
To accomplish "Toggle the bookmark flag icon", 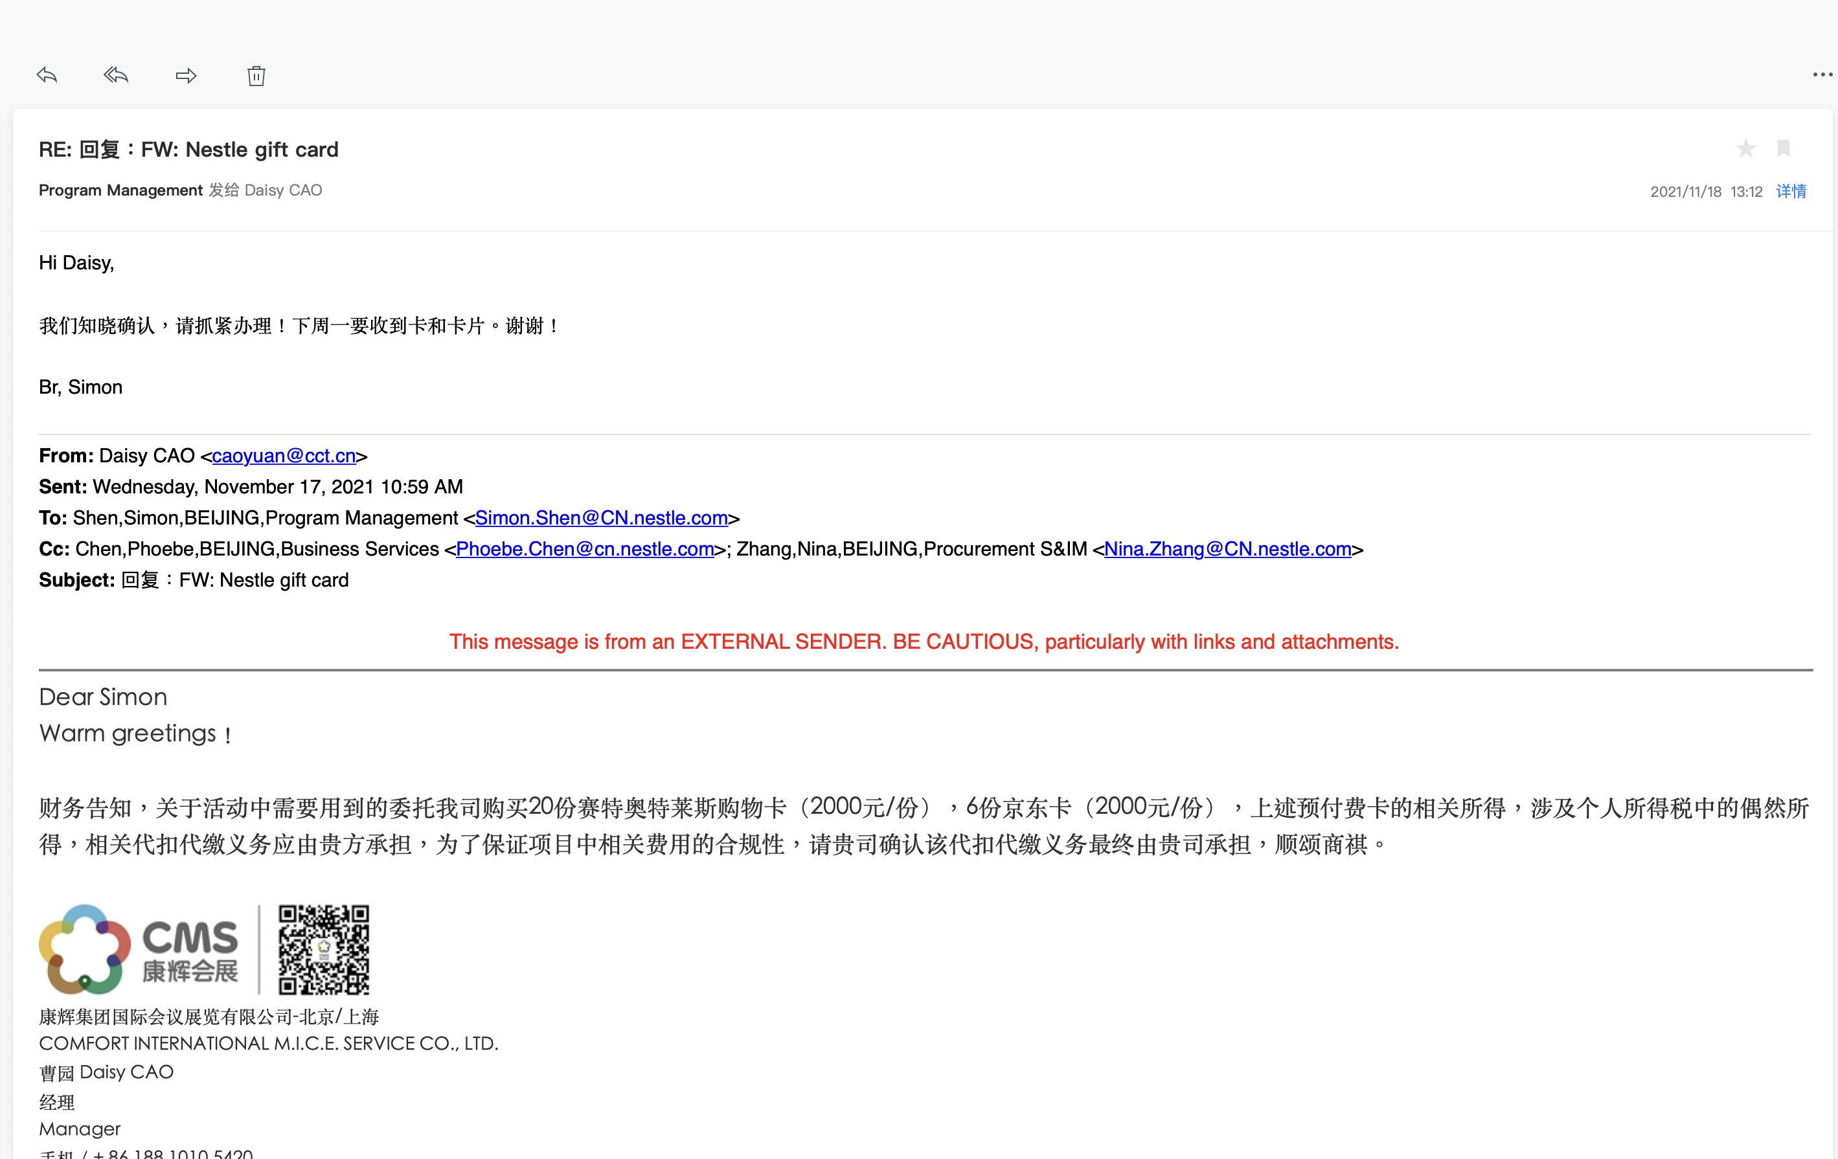I will click(x=1783, y=148).
